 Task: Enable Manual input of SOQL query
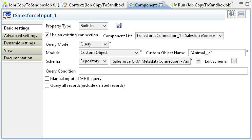coord(47,79)
